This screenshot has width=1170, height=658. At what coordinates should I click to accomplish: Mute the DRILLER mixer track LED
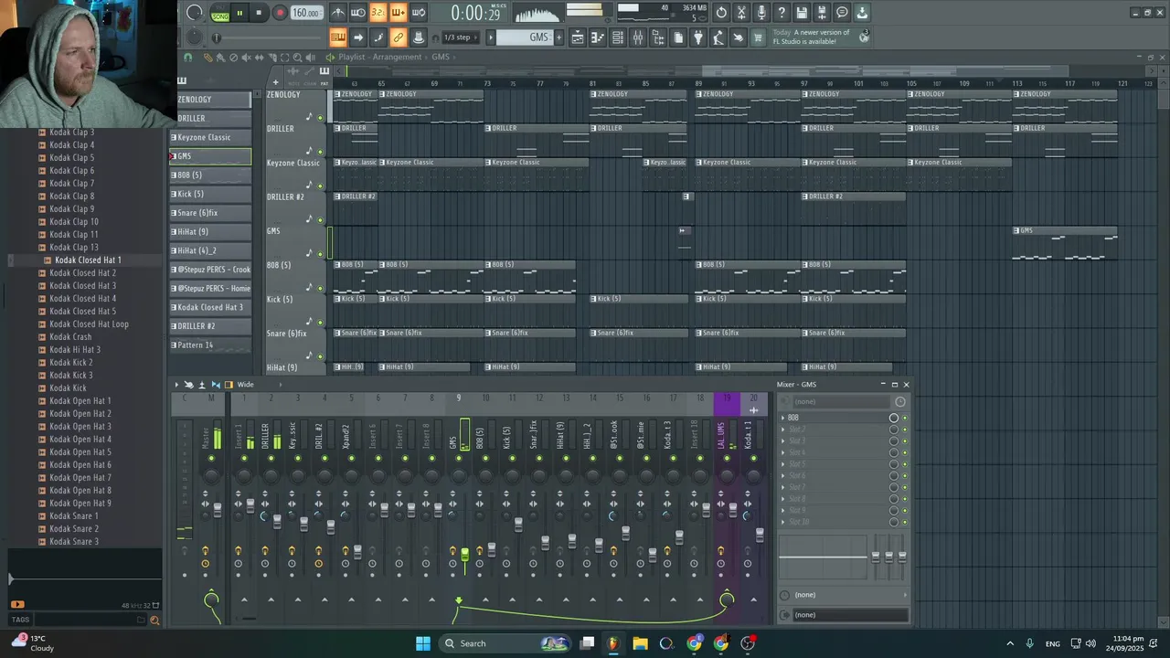point(271,459)
